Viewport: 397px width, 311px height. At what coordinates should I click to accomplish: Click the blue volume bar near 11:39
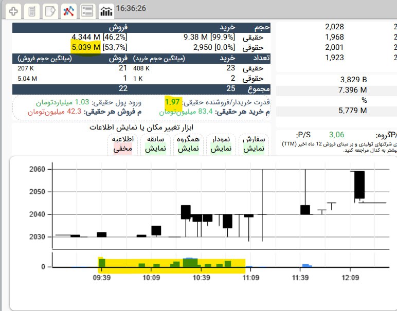click(306, 265)
